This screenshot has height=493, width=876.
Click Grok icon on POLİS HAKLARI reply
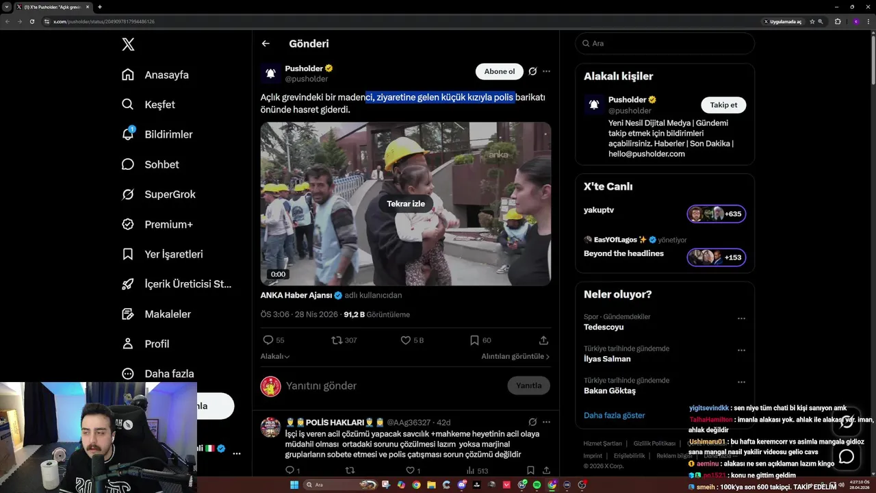click(x=532, y=422)
